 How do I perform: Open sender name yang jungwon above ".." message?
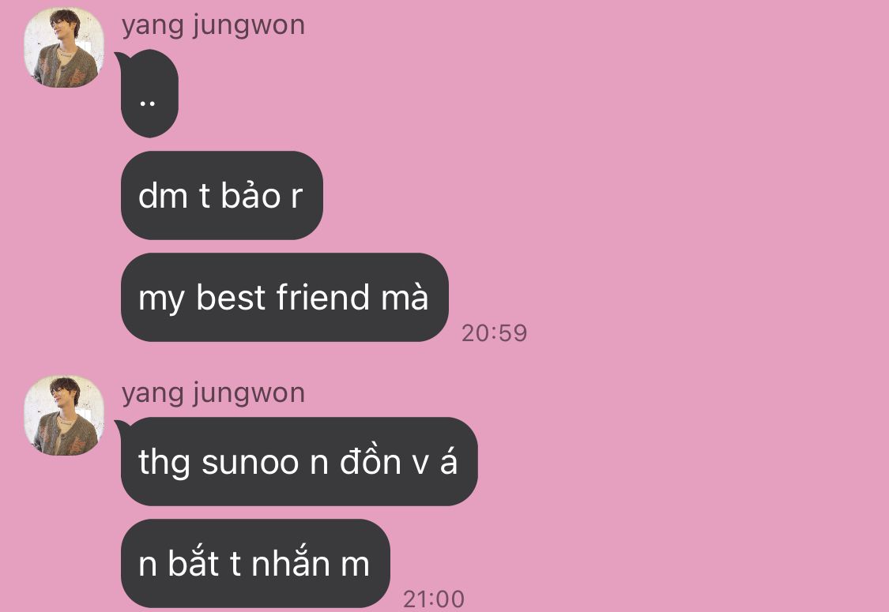pos(213,25)
